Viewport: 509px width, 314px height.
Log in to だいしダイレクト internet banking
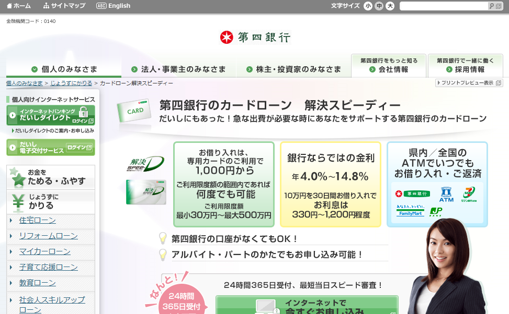tap(51, 115)
